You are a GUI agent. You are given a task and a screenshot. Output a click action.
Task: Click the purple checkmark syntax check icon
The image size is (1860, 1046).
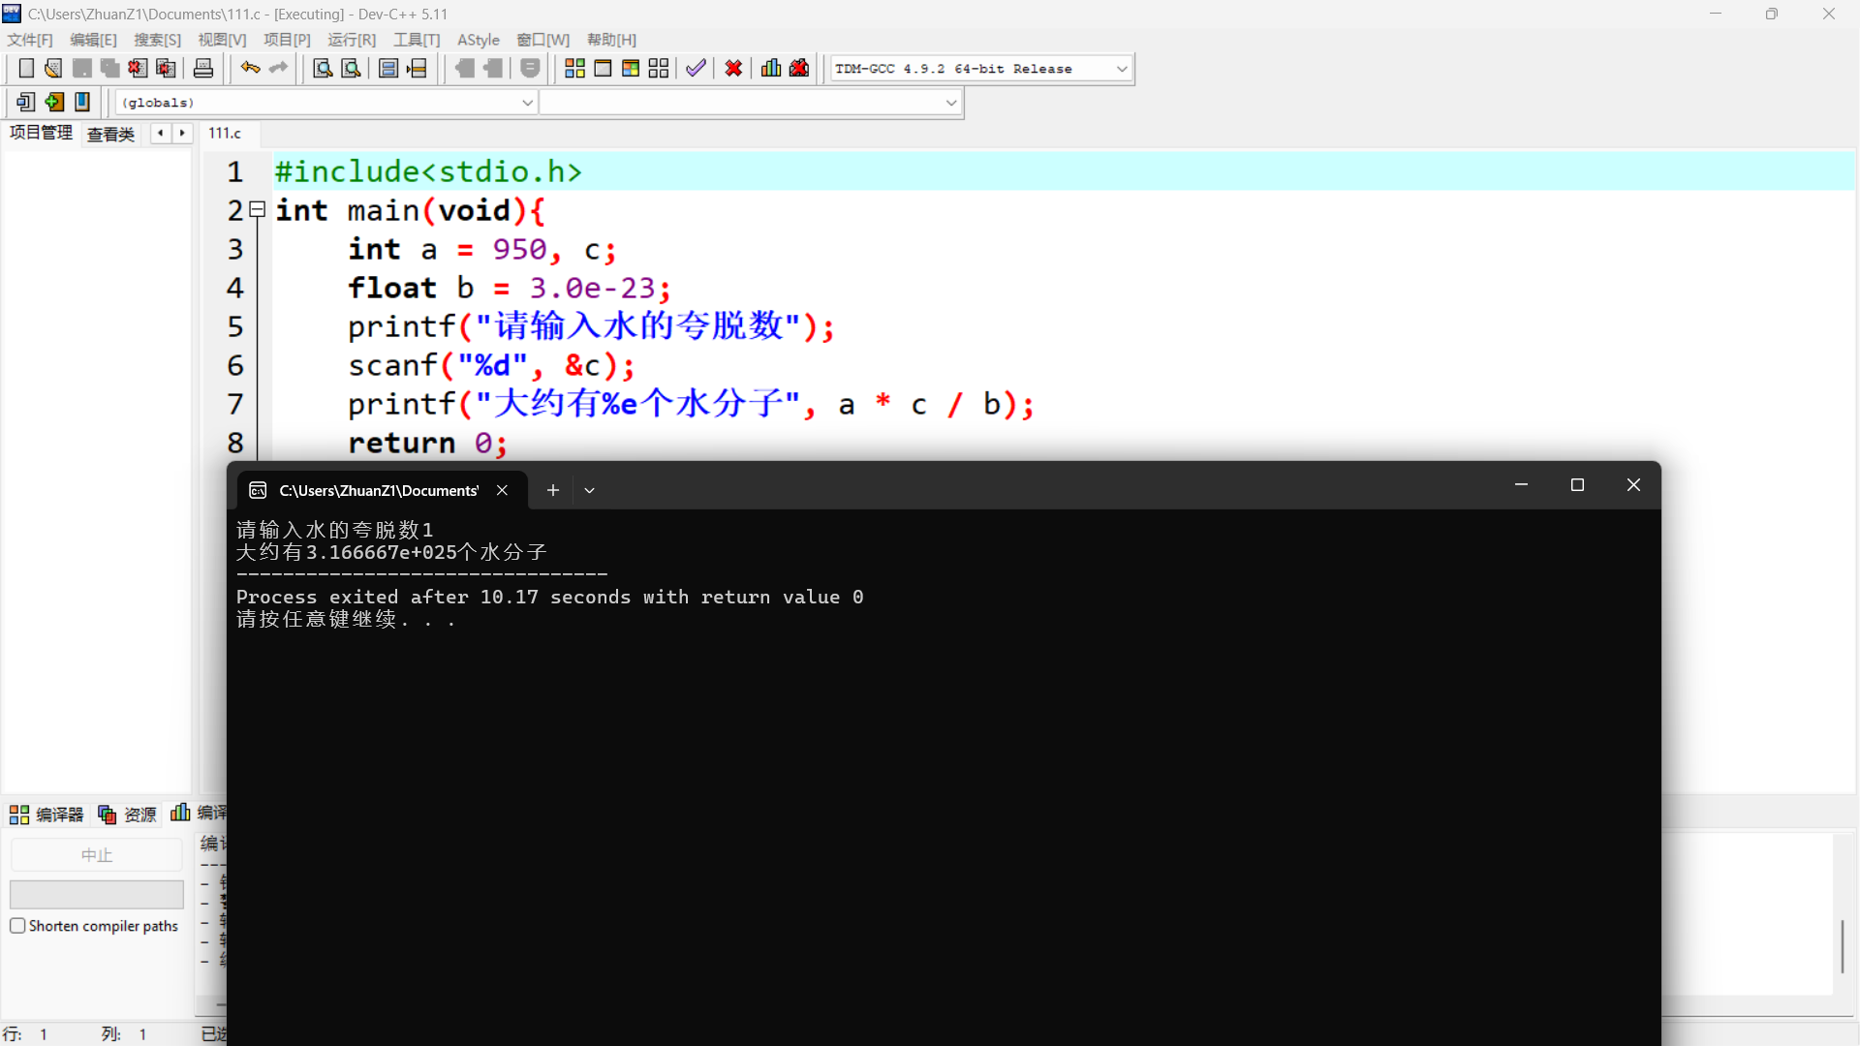click(x=696, y=68)
